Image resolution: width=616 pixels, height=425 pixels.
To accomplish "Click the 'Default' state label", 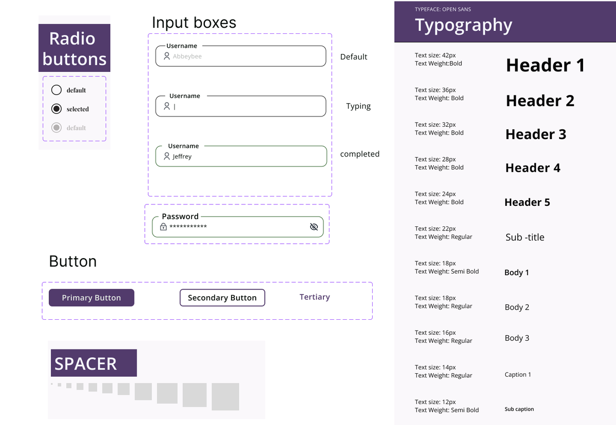I will pos(354,57).
